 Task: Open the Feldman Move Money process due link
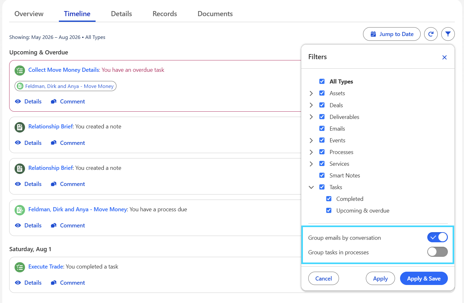tap(78, 209)
